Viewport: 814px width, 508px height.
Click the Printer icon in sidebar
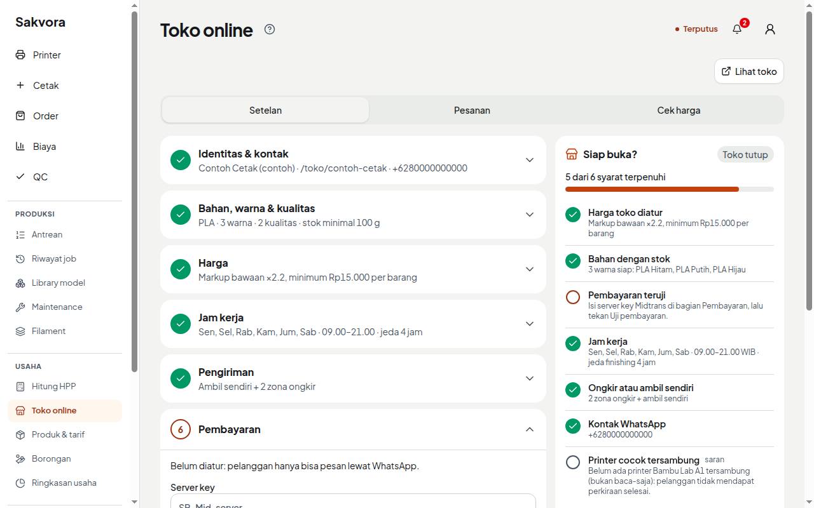point(20,55)
